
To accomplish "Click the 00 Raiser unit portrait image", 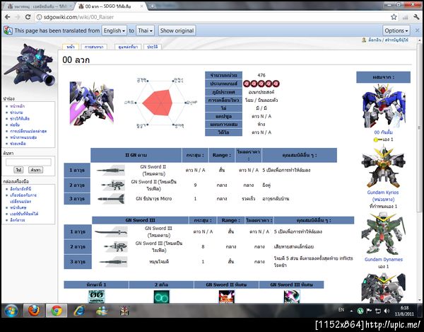I will (x=92, y=103).
